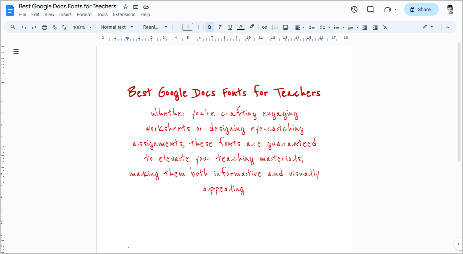Click the underline icon

[x=230, y=27]
